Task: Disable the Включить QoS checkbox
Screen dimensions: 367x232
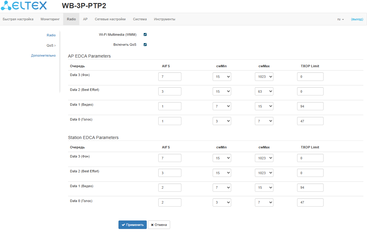Action: 145,45
